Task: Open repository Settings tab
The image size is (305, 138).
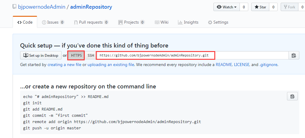Action: (218, 22)
